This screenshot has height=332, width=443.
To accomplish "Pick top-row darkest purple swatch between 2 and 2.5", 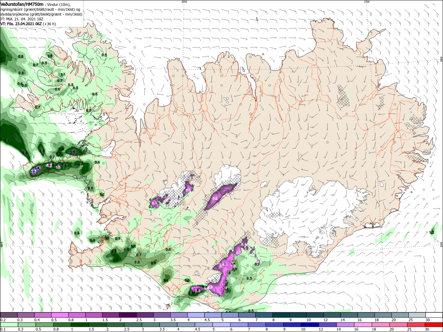I will [127, 315].
